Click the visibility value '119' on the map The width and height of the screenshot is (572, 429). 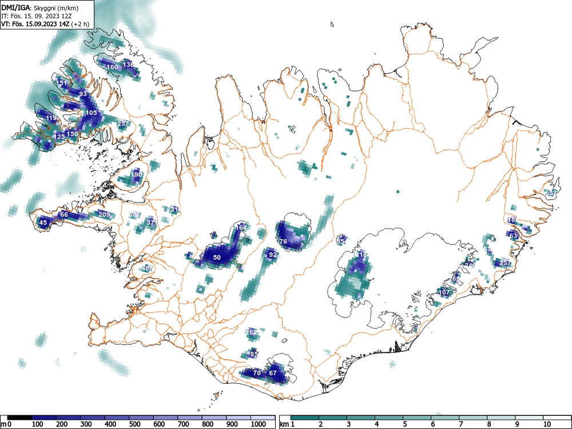(x=51, y=118)
